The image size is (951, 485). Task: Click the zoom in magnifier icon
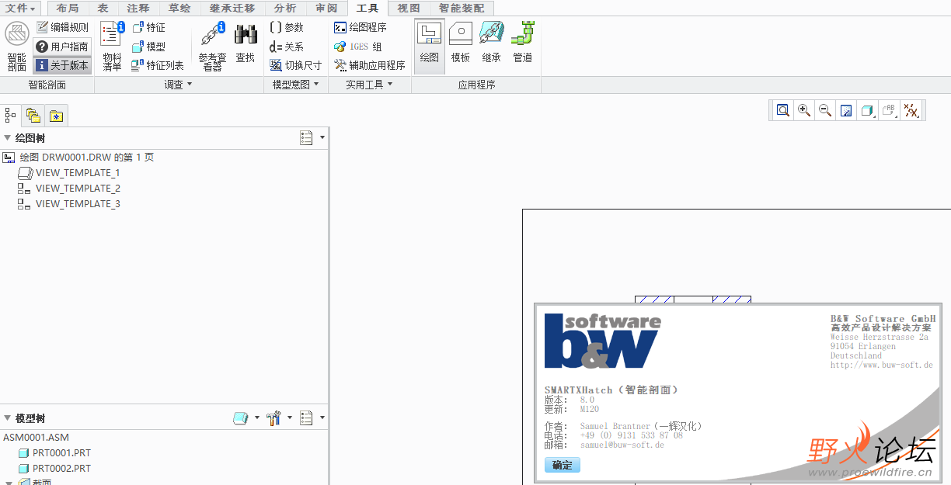coord(804,110)
